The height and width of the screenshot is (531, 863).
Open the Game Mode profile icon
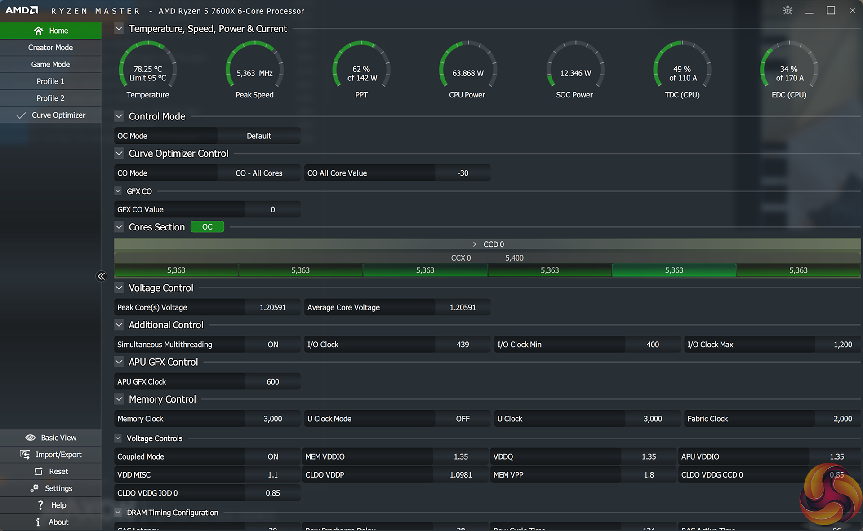(50, 64)
